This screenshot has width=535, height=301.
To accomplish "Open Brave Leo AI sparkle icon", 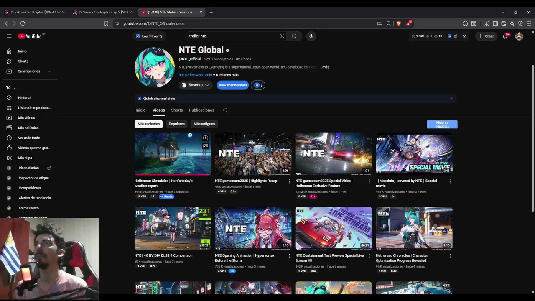I will click(512, 23).
